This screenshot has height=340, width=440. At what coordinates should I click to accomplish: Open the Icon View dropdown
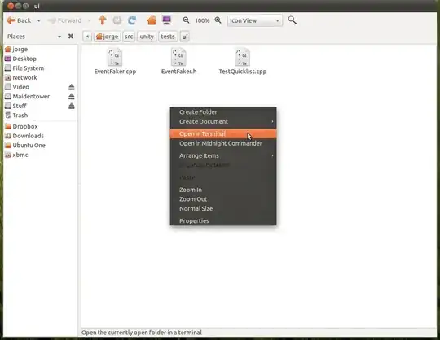click(x=255, y=20)
